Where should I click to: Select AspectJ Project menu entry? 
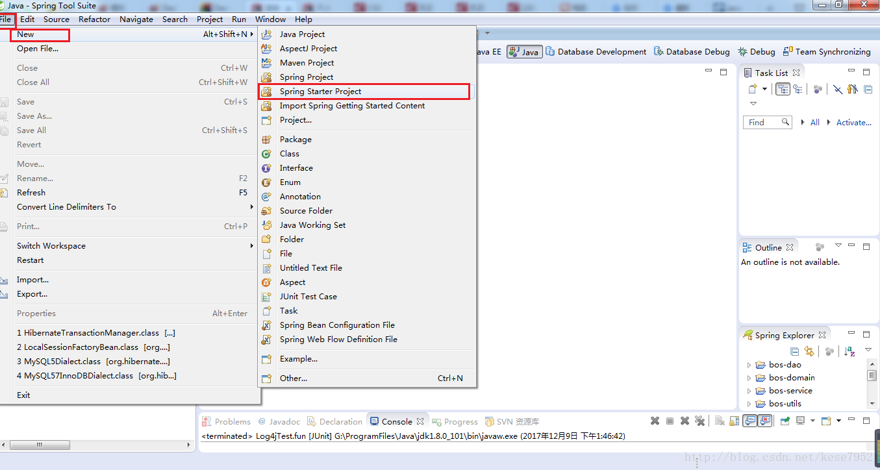pyautogui.click(x=367, y=49)
